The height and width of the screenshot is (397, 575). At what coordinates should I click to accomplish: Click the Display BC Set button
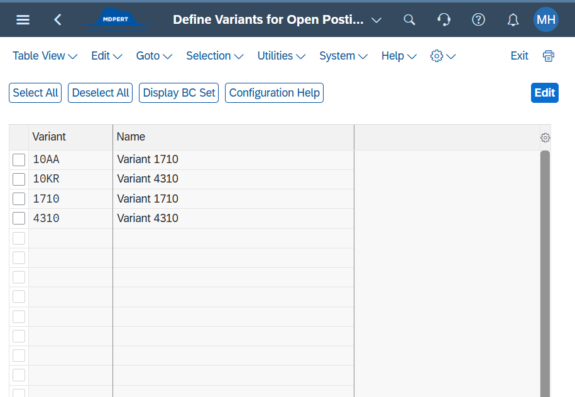178,93
